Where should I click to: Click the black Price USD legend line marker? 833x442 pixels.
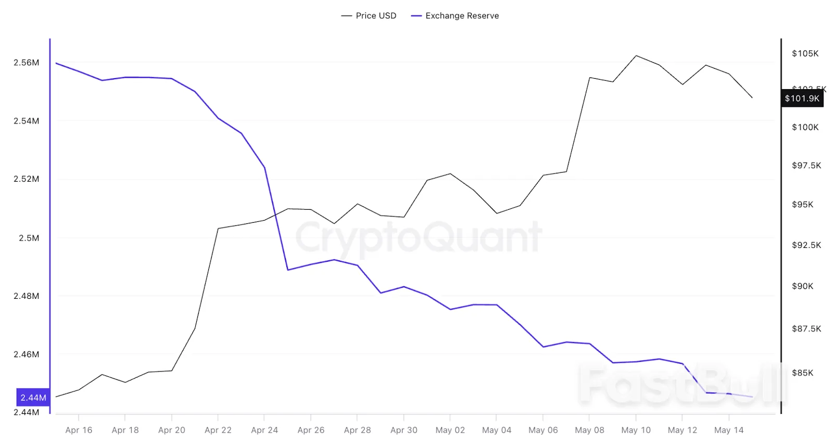[346, 16]
